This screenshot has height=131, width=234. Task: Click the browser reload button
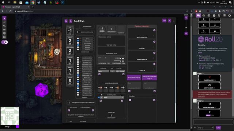click(x=11, y=11)
